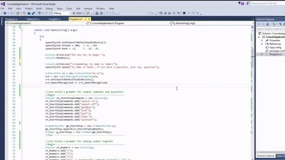Screen dimensions: 285x160
Task: Switch to the PatternID.cs tab
Action: (x=33, y=19)
